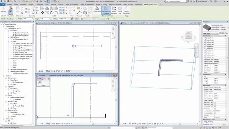Select '1 - Coordination Layout' in Project Browser

tap(21, 35)
